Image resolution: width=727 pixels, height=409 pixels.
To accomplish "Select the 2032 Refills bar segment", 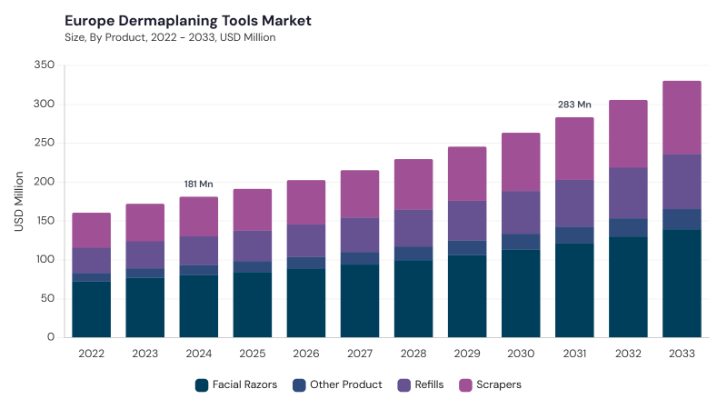I will [628, 194].
